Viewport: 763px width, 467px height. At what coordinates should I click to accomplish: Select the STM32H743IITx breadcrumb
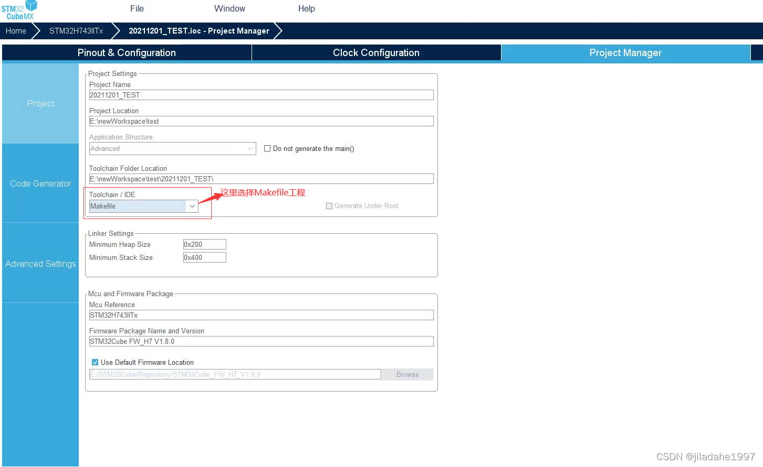click(x=76, y=31)
